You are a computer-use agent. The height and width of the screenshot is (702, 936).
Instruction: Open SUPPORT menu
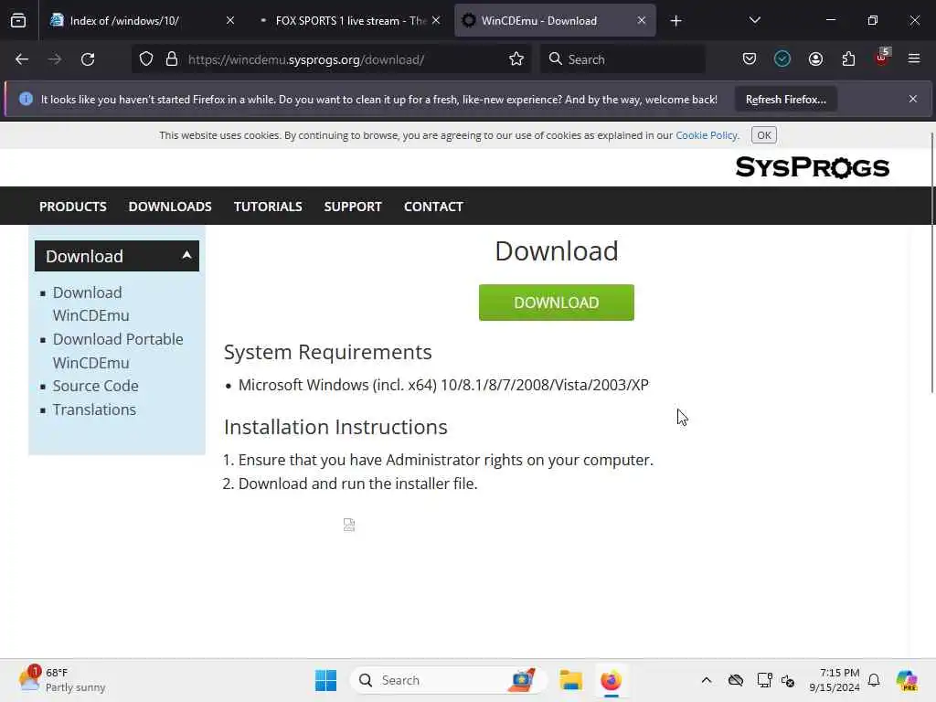pos(353,207)
